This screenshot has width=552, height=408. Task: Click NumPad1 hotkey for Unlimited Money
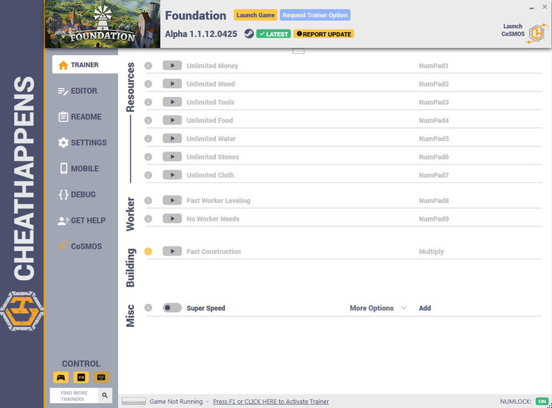[433, 66]
